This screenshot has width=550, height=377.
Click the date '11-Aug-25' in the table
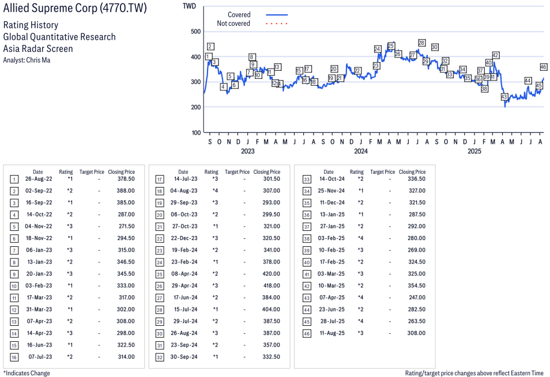(x=332, y=333)
